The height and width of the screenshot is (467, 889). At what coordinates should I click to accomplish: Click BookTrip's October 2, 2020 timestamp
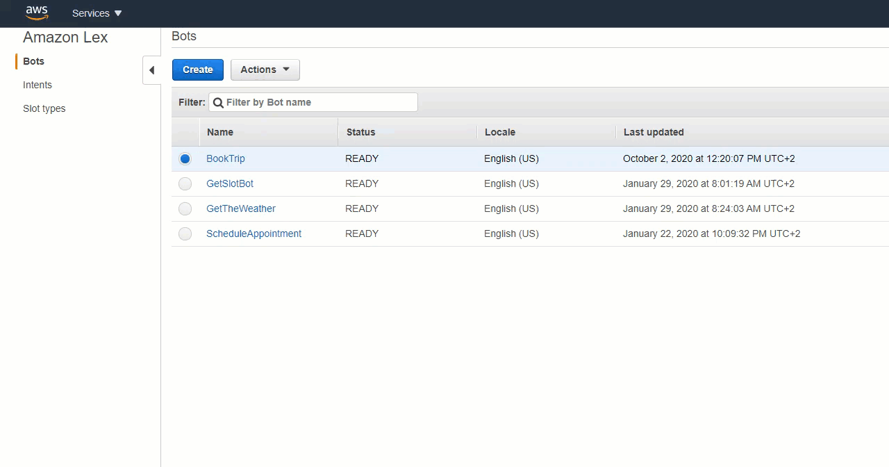coord(709,158)
